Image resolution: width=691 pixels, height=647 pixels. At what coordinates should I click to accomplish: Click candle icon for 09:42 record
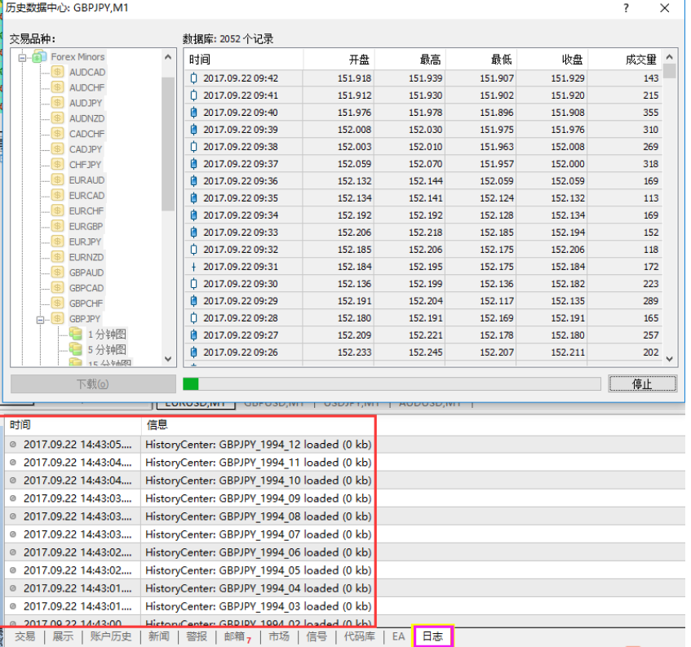point(193,78)
